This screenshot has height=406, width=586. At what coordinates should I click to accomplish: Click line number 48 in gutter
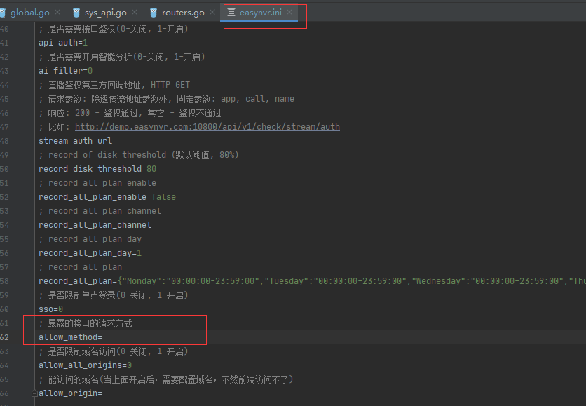point(4,141)
